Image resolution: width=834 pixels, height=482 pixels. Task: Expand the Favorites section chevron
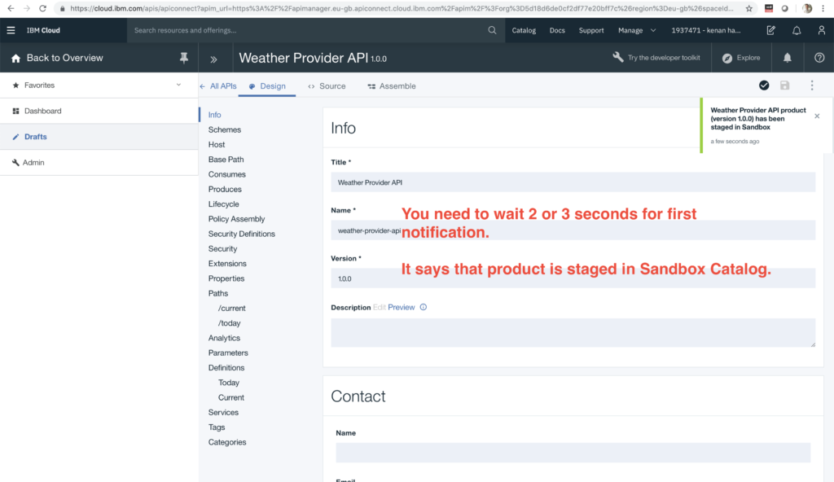pyautogui.click(x=178, y=85)
